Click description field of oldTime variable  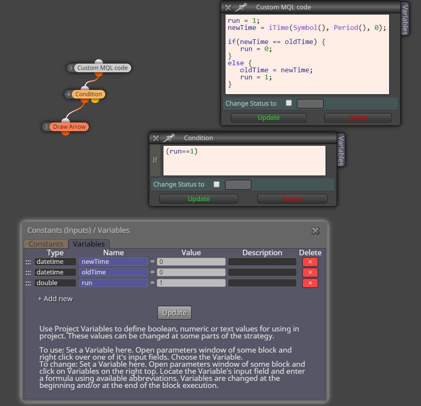click(x=262, y=272)
